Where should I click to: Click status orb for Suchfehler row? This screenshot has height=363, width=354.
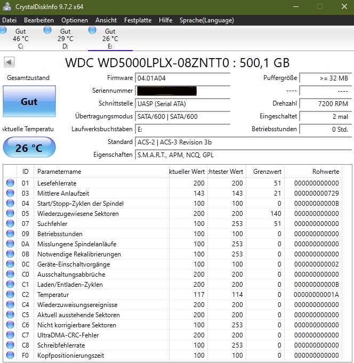click(x=10, y=223)
